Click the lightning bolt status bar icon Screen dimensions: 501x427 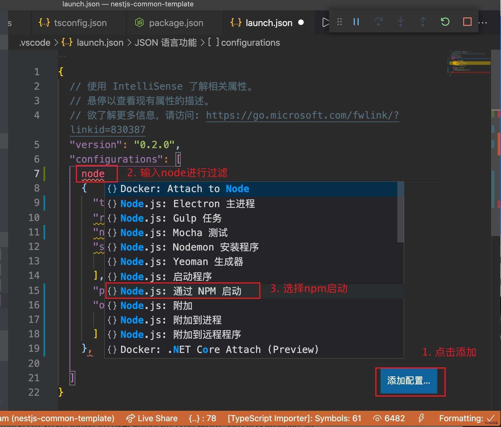tap(421, 418)
